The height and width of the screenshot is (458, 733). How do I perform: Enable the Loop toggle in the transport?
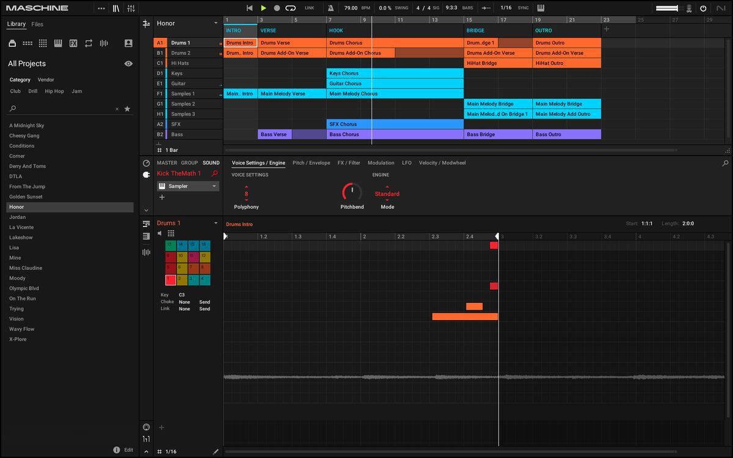tap(291, 8)
